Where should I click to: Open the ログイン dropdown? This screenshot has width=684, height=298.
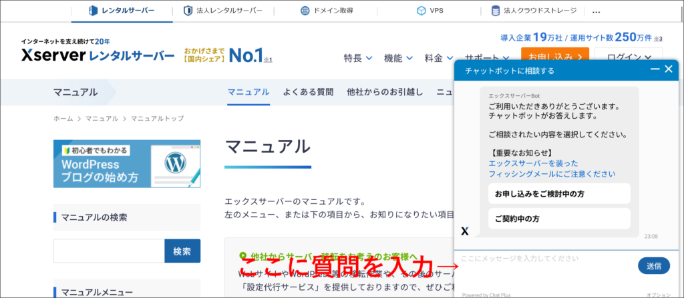pyautogui.click(x=629, y=55)
